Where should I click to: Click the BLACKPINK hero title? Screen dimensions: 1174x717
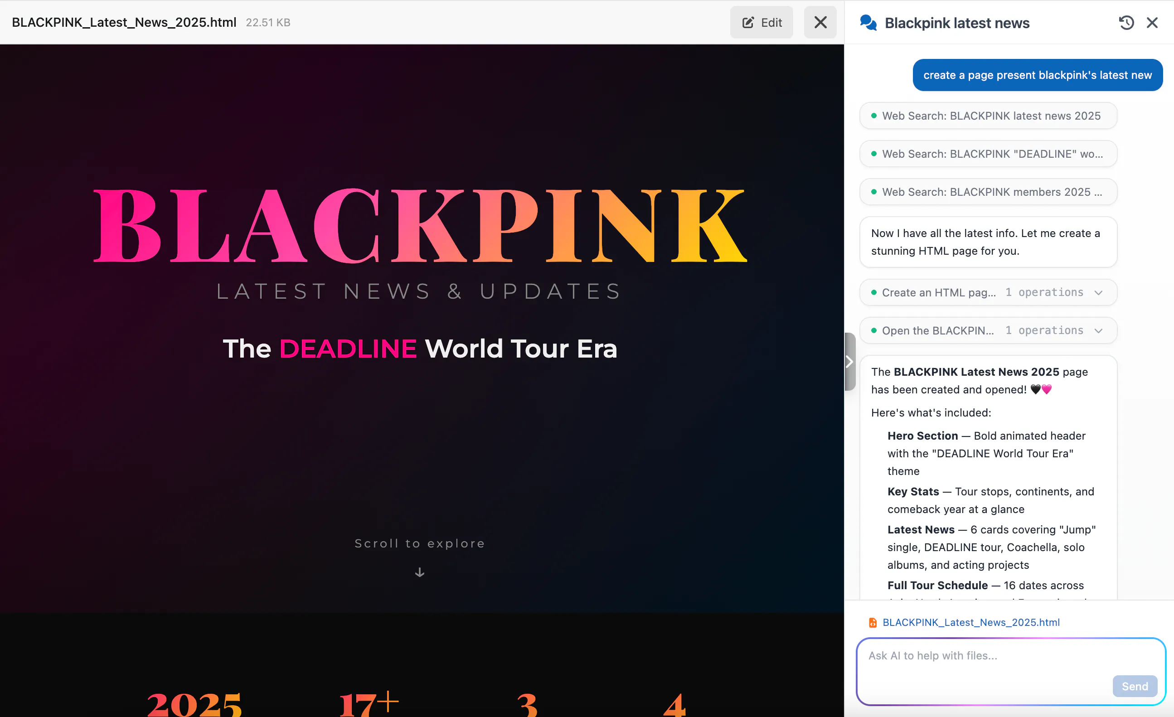pyautogui.click(x=420, y=225)
